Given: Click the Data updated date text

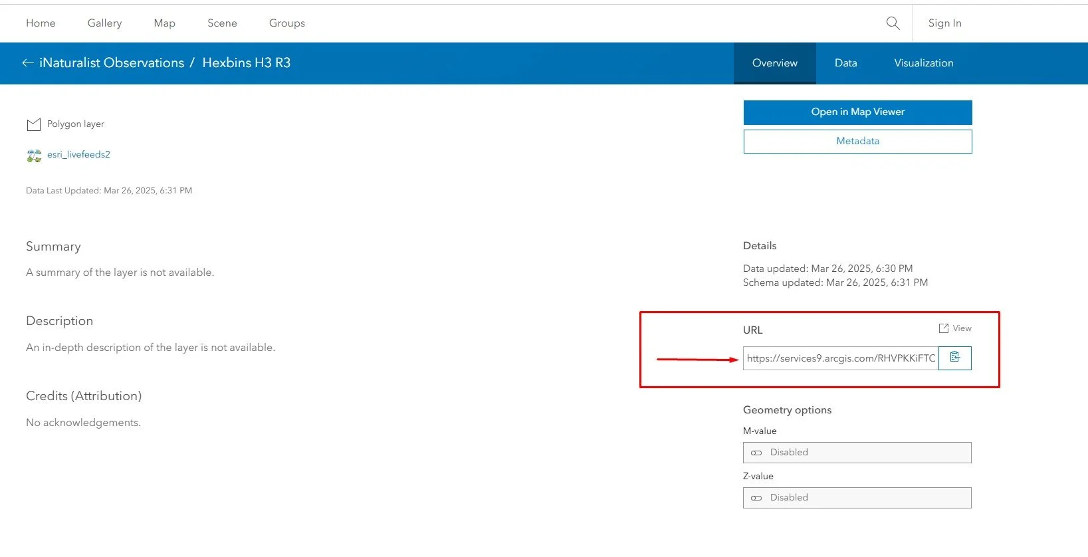Looking at the screenshot, I should point(827,269).
